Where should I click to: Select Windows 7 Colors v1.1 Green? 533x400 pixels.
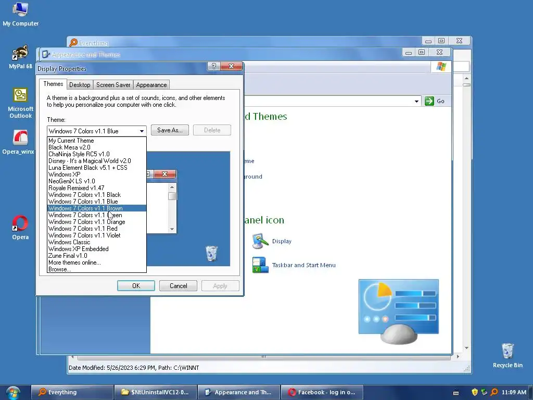point(96,215)
